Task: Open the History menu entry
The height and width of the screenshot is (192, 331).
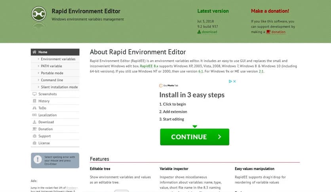Action: pyautogui.click(x=55, y=101)
